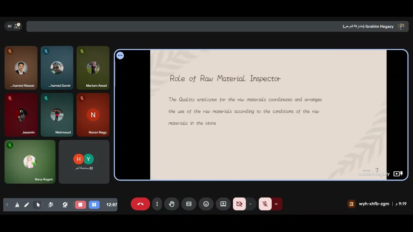413x232 pixels.
Task: Stop the screen recording
Action: pyautogui.click(x=80, y=205)
